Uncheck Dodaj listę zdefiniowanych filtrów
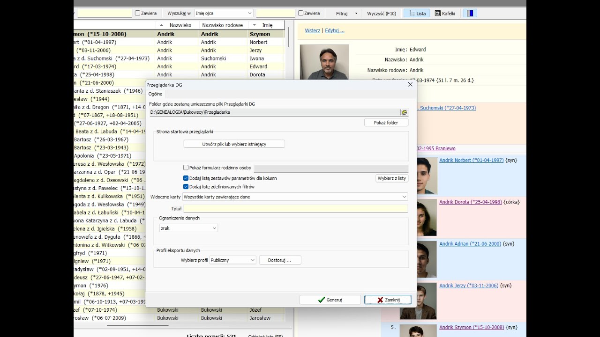Viewport: 600px width, 337px height. [186, 187]
